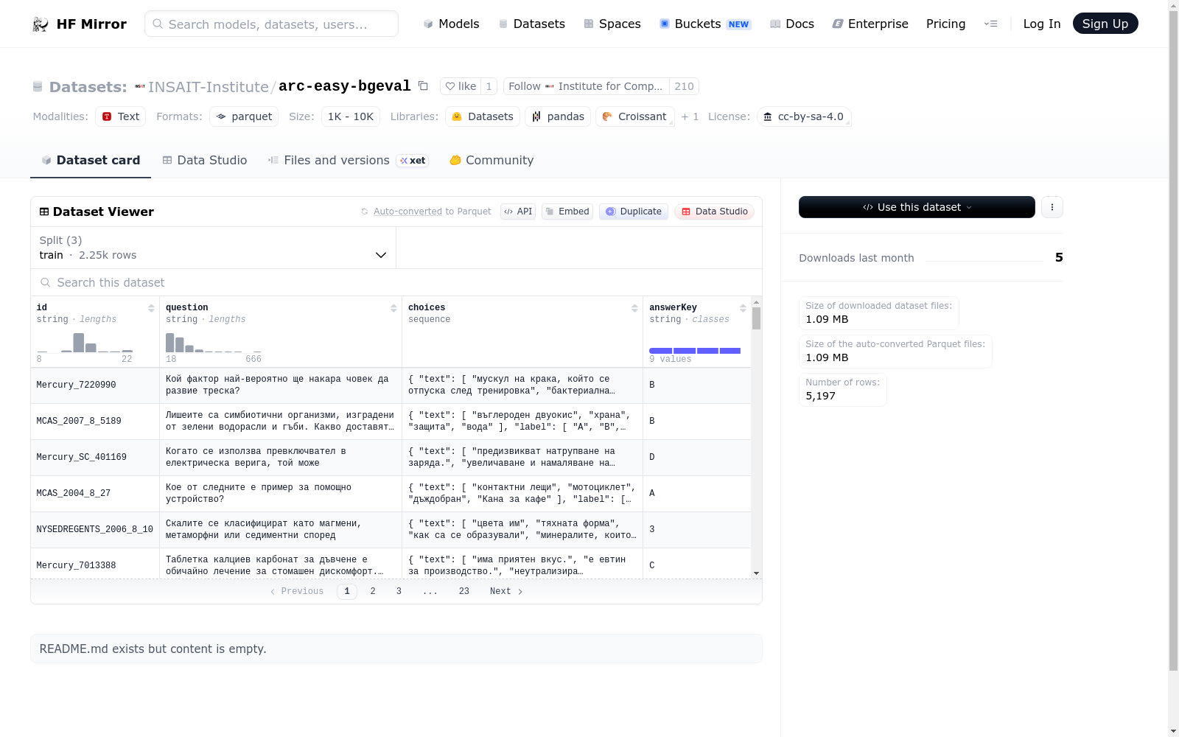Image resolution: width=1179 pixels, height=737 pixels.
Task: Open the Enterprise navigation link
Action: coord(870,24)
